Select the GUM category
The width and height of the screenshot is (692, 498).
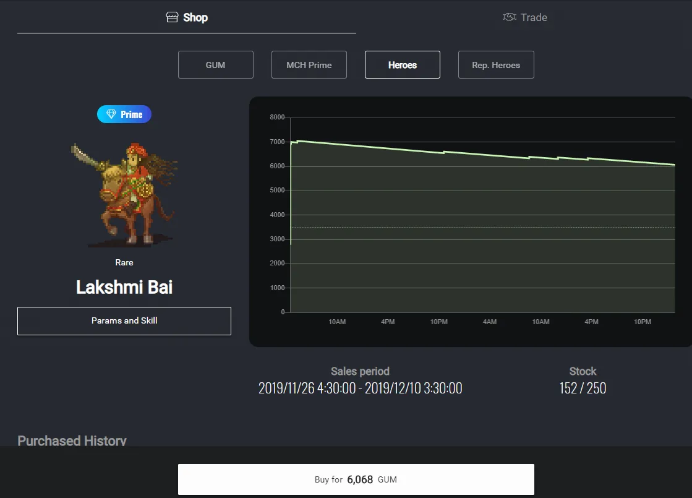tap(216, 65)
